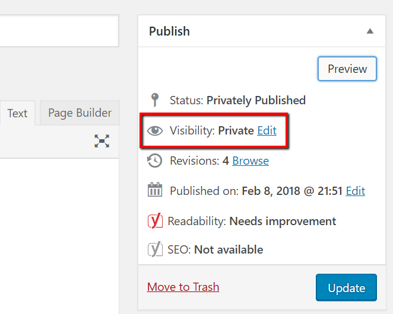Click inside the content editor area
Image resolution: width=393 pixels, height=314 pixels.
[58, 237]
